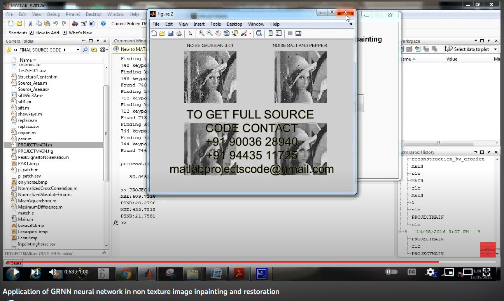Select PROJECTMAIN.fig in the file list
504x301 pixels.
pos(35,151)
